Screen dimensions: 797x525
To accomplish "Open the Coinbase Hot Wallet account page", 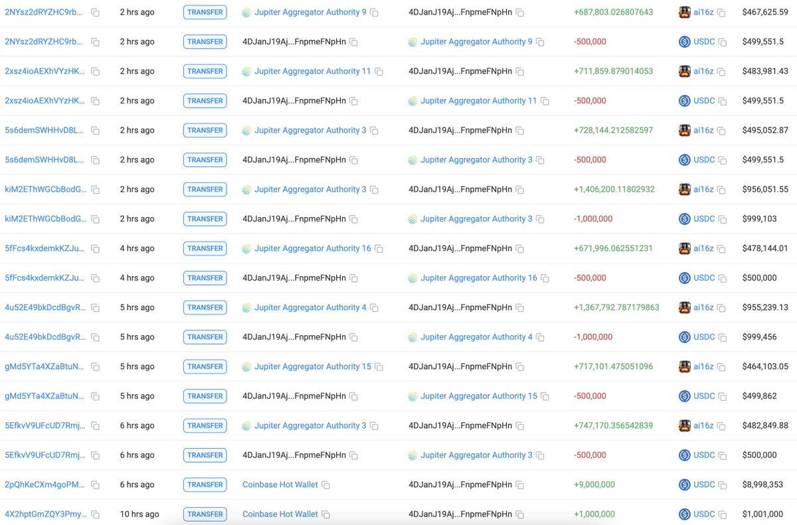I will coord(279,485).
